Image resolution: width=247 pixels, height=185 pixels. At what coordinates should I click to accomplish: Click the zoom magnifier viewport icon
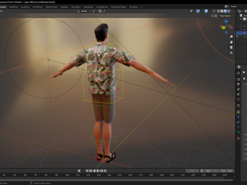tap(231, 36)
